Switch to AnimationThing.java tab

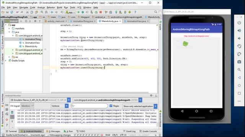[83, 21]
